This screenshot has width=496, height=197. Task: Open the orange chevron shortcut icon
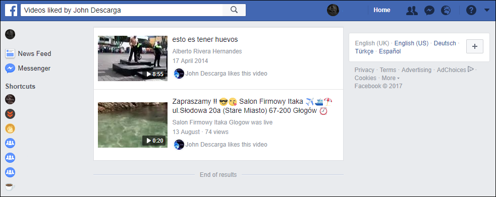click(10, 114)
